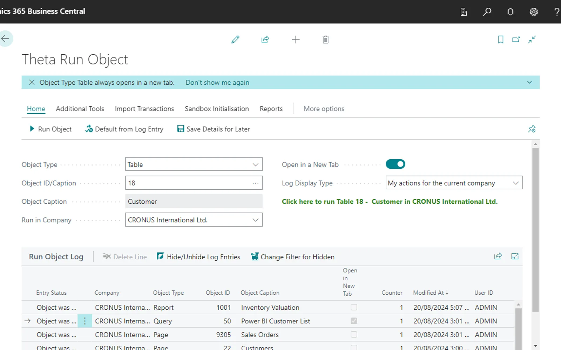Click link to run Table 18 Customer
561x350 pixels.
pyautogui.click(x=390, y=202)
